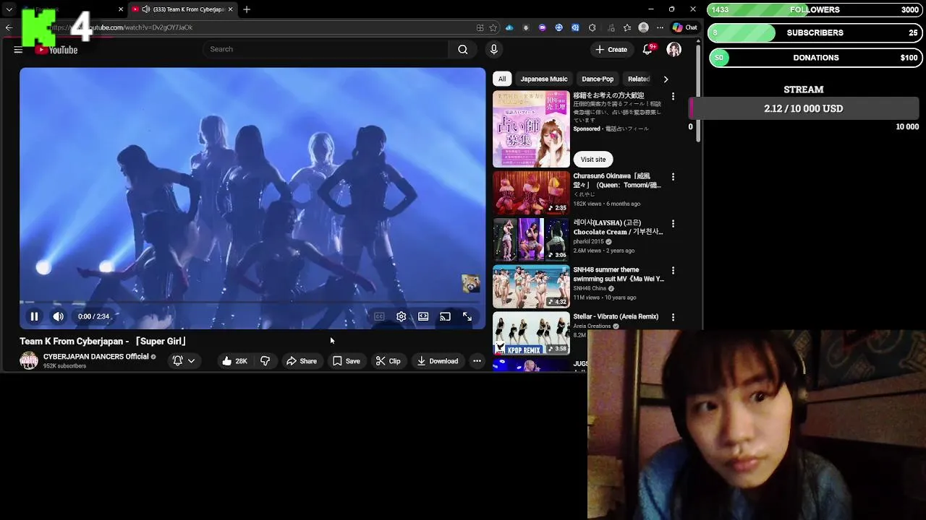This screenshot has width=926, height=520.
Task: Open options menu for the Stellar Vibrato video
Action: [673, 317]
